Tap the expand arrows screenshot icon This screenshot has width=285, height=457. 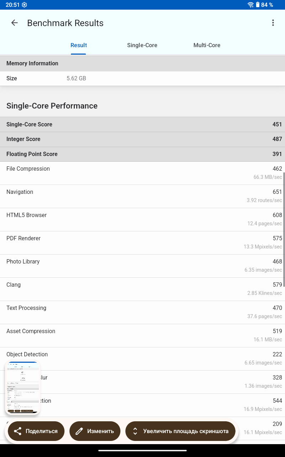(x=135, y=431)
